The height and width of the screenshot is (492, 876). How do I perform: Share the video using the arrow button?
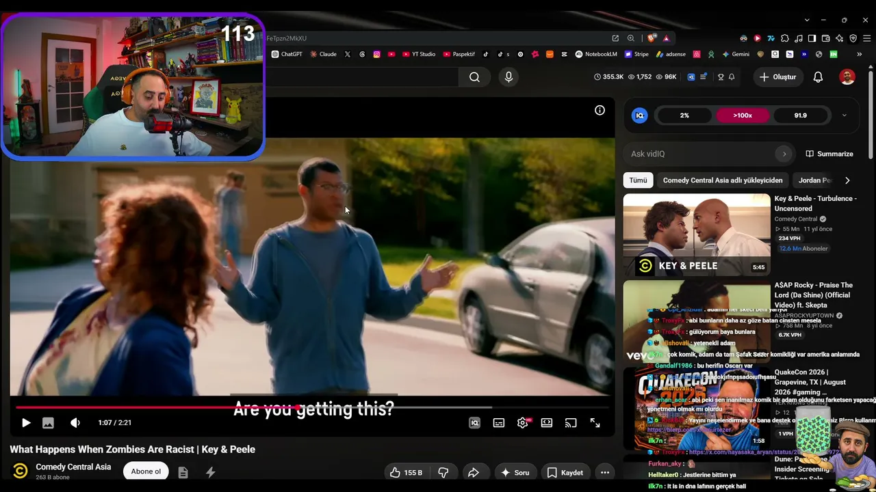[473, 472]
